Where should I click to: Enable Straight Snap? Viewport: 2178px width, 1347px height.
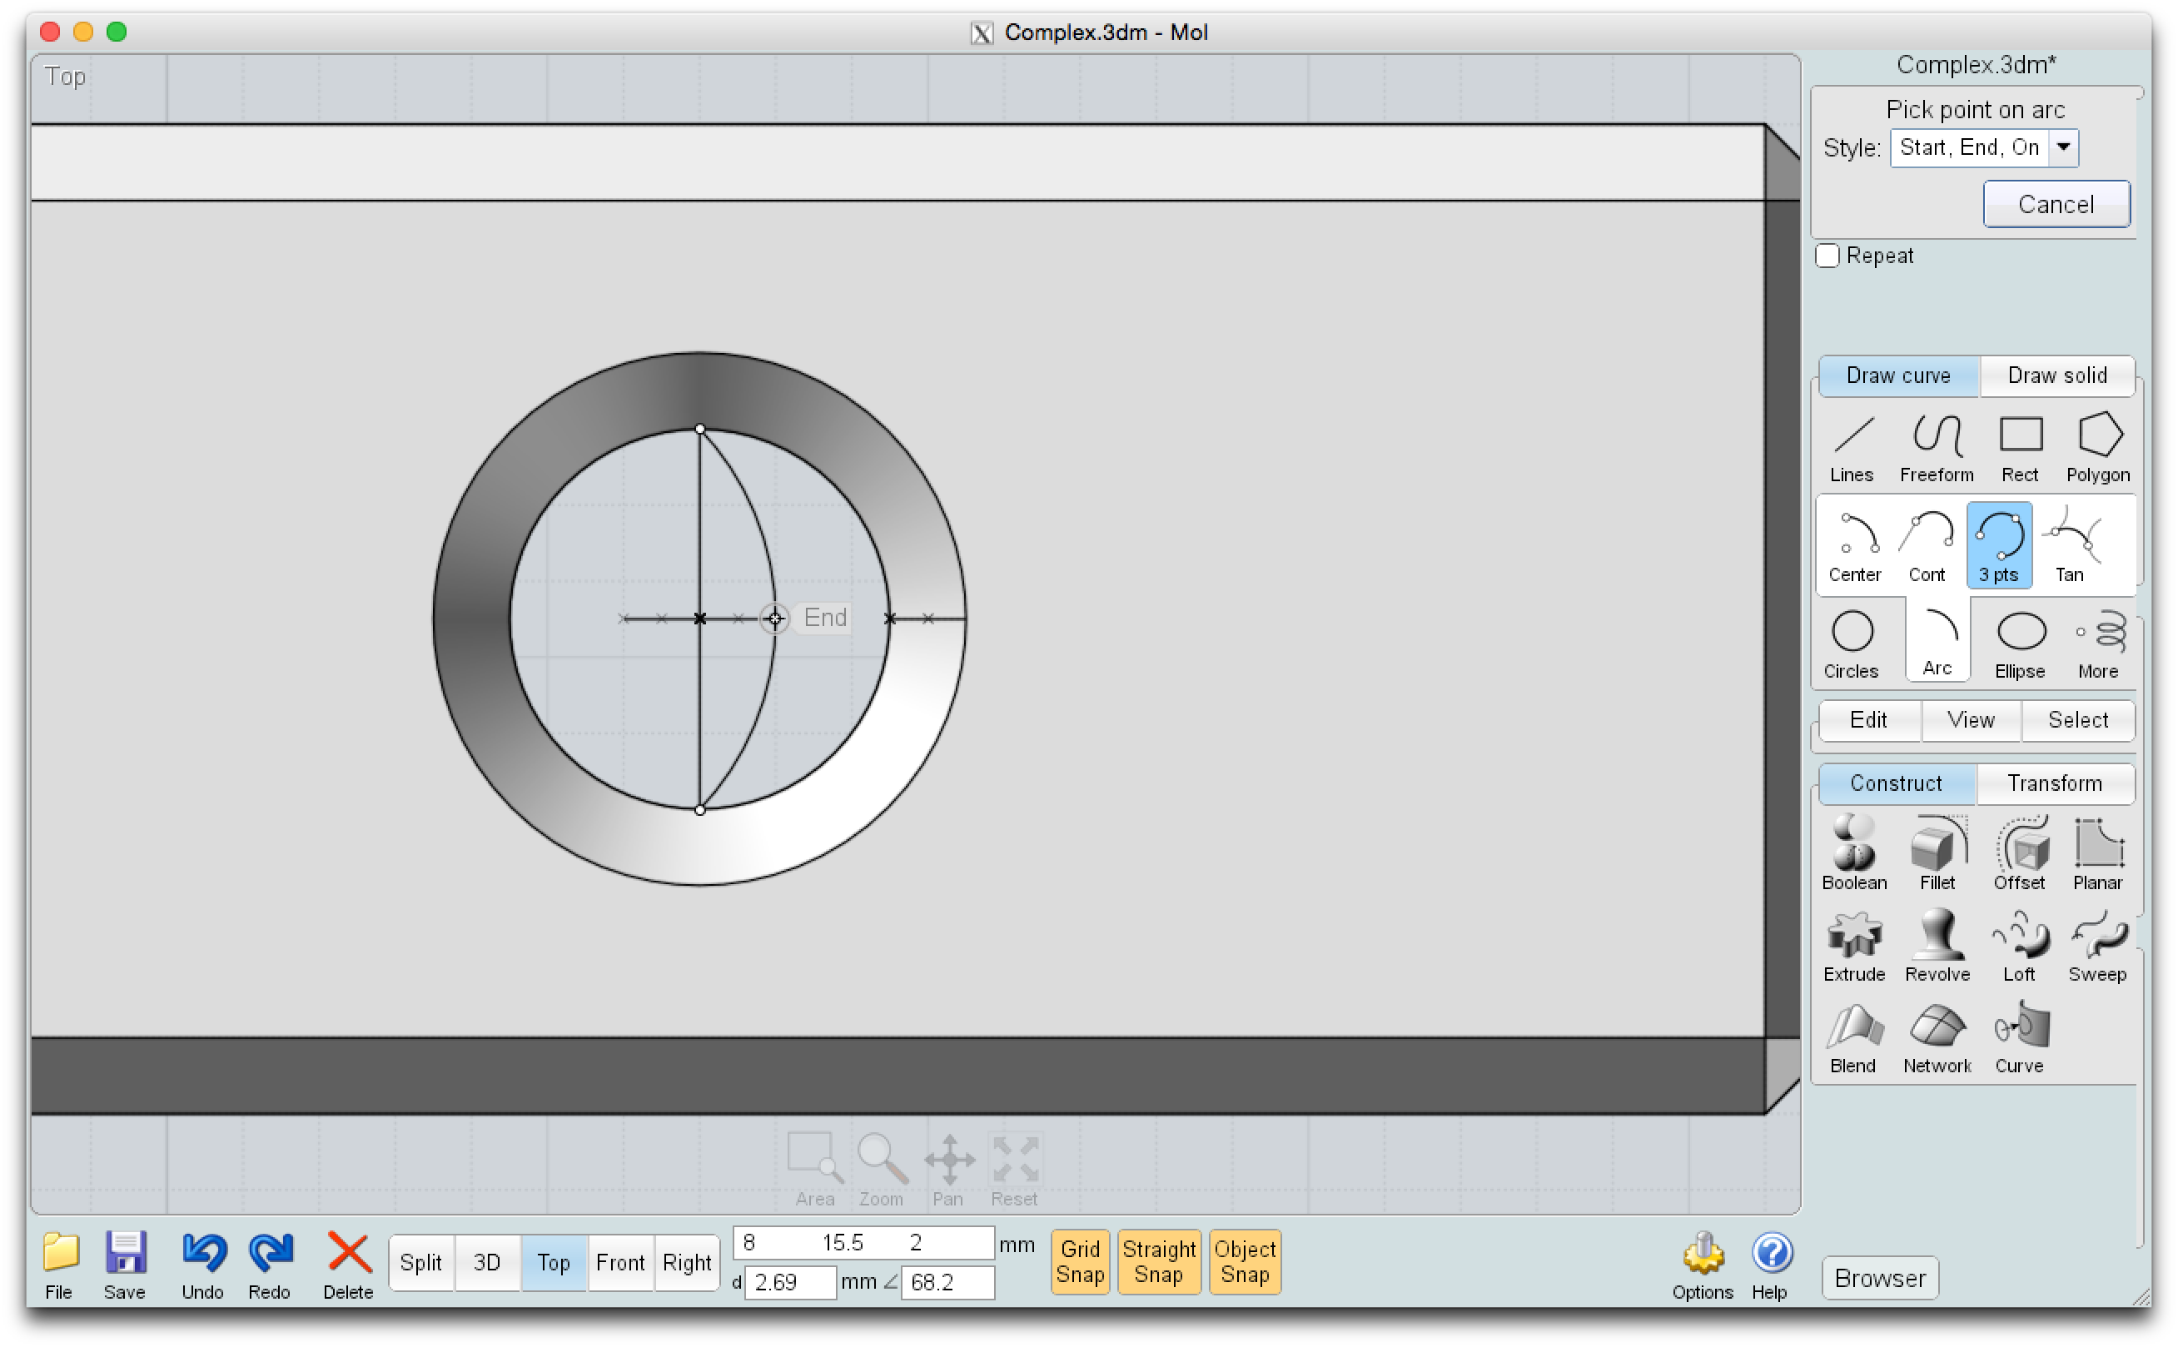[1159, 1261]
